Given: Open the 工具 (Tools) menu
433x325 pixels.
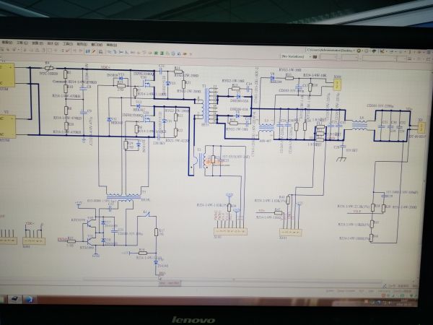Looking at the screenshot, I should [x=68, y=44].
